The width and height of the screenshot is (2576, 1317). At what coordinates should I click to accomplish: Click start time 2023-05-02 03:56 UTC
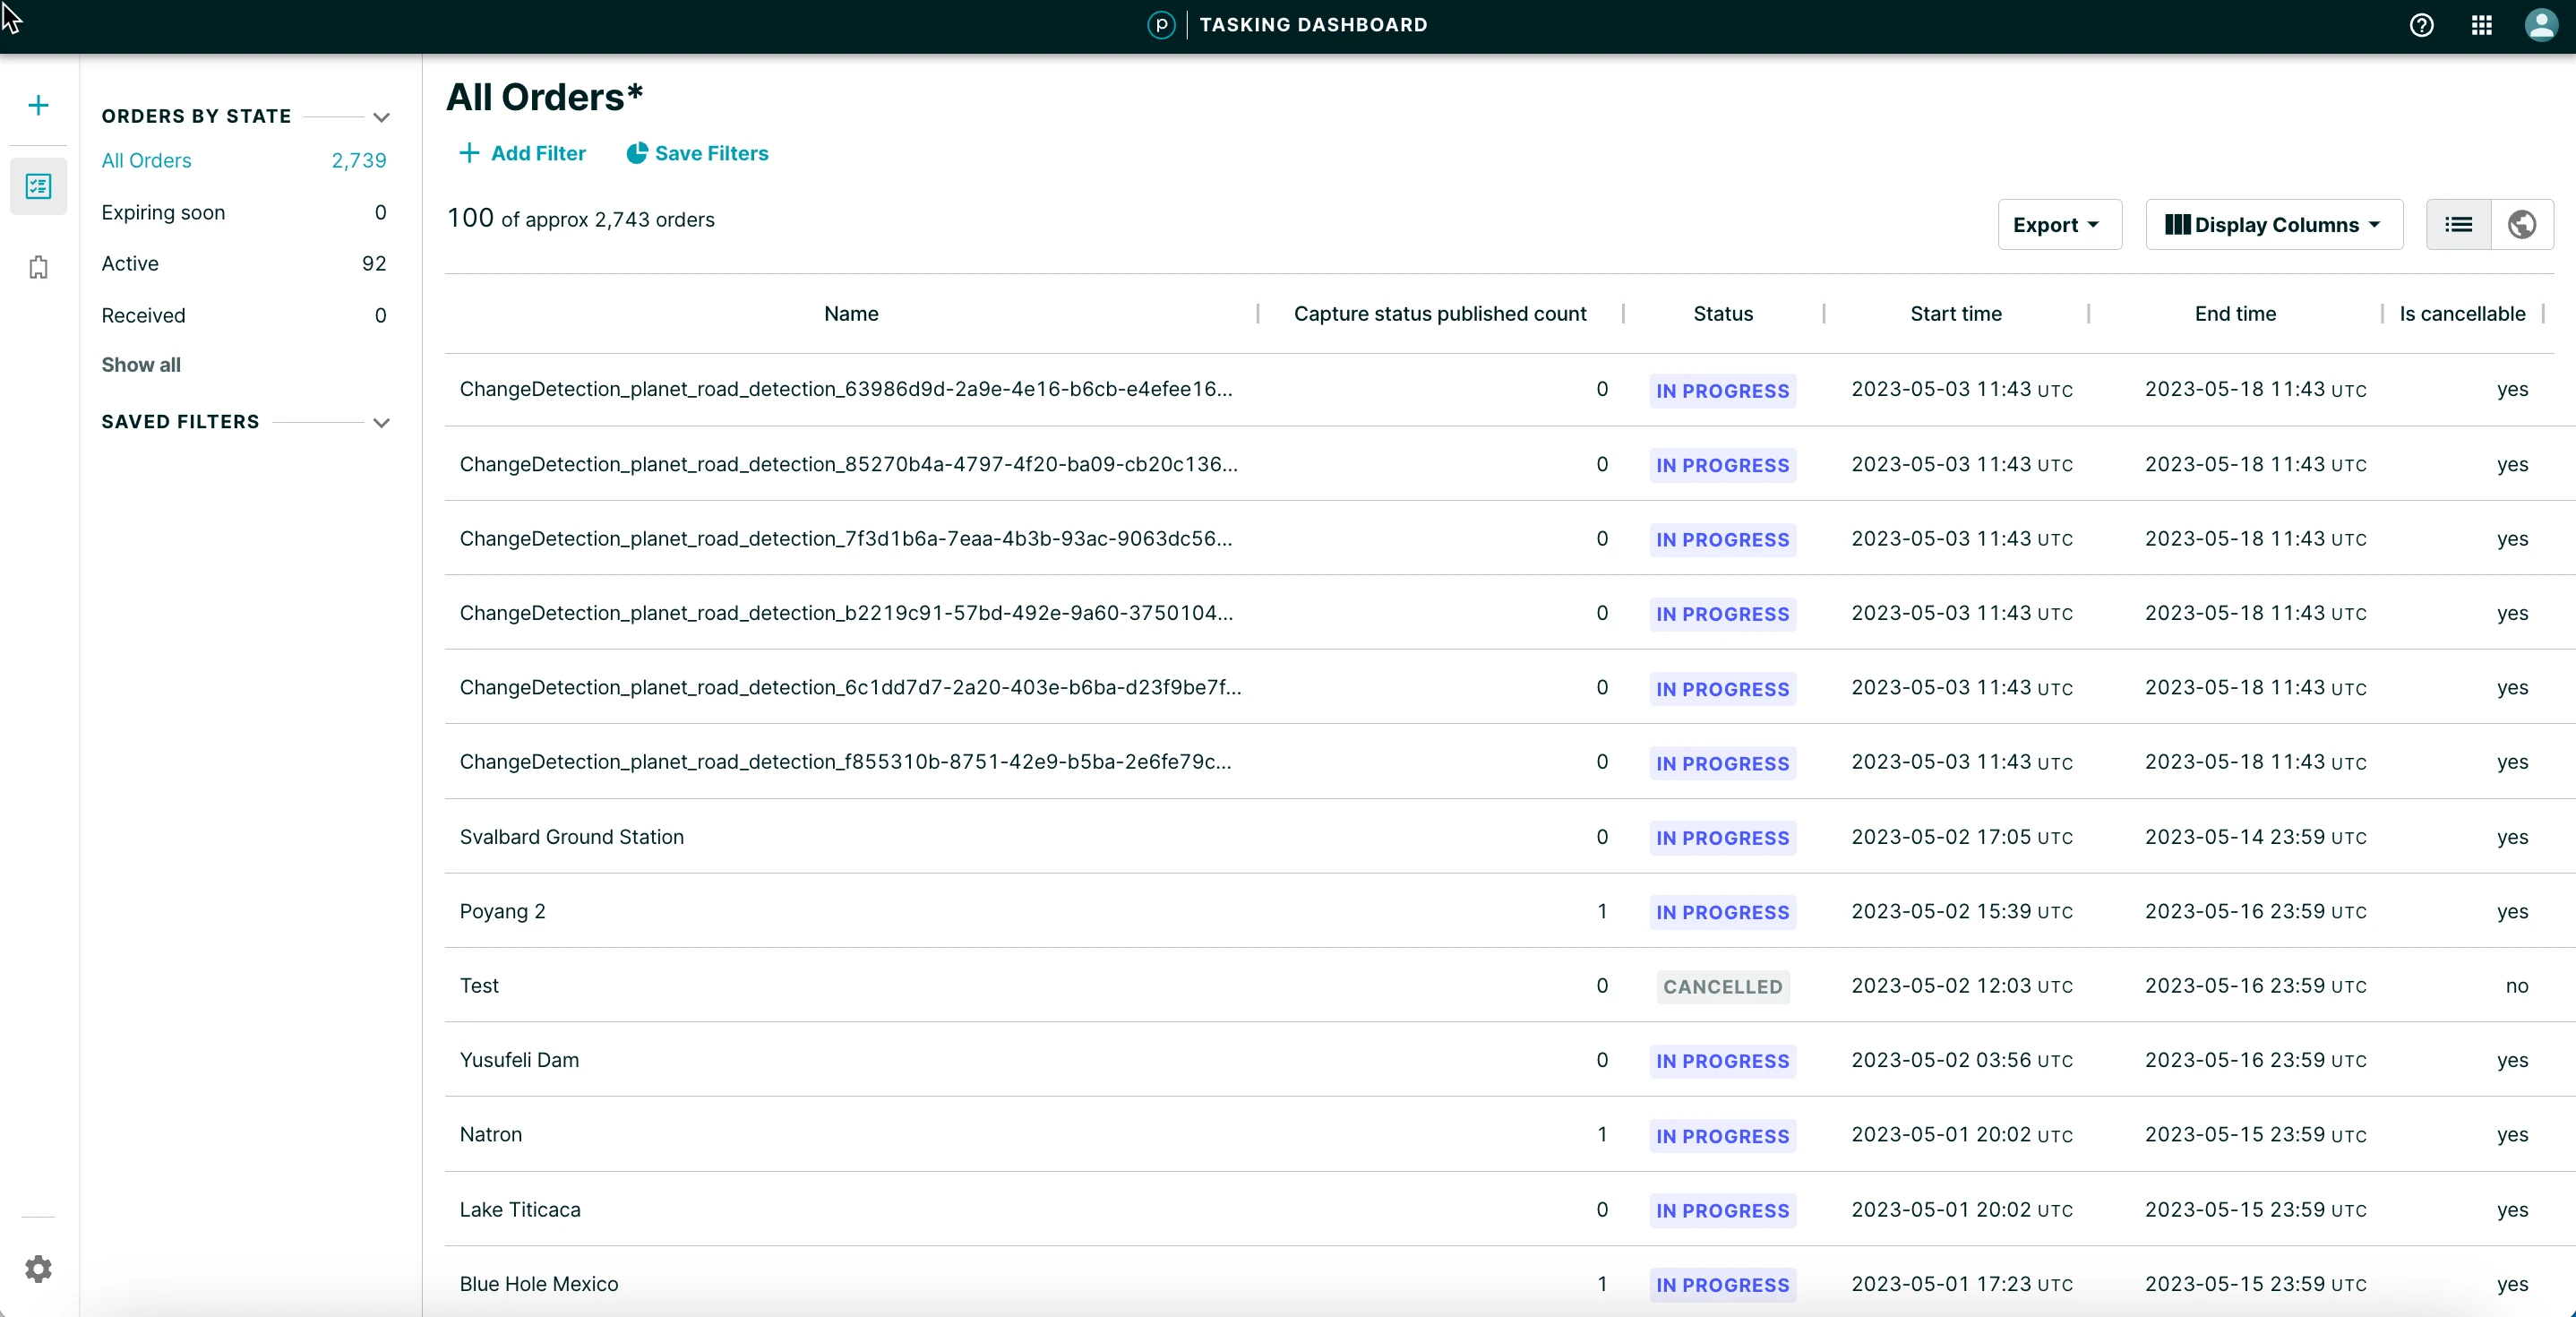click(1961, 1060)
